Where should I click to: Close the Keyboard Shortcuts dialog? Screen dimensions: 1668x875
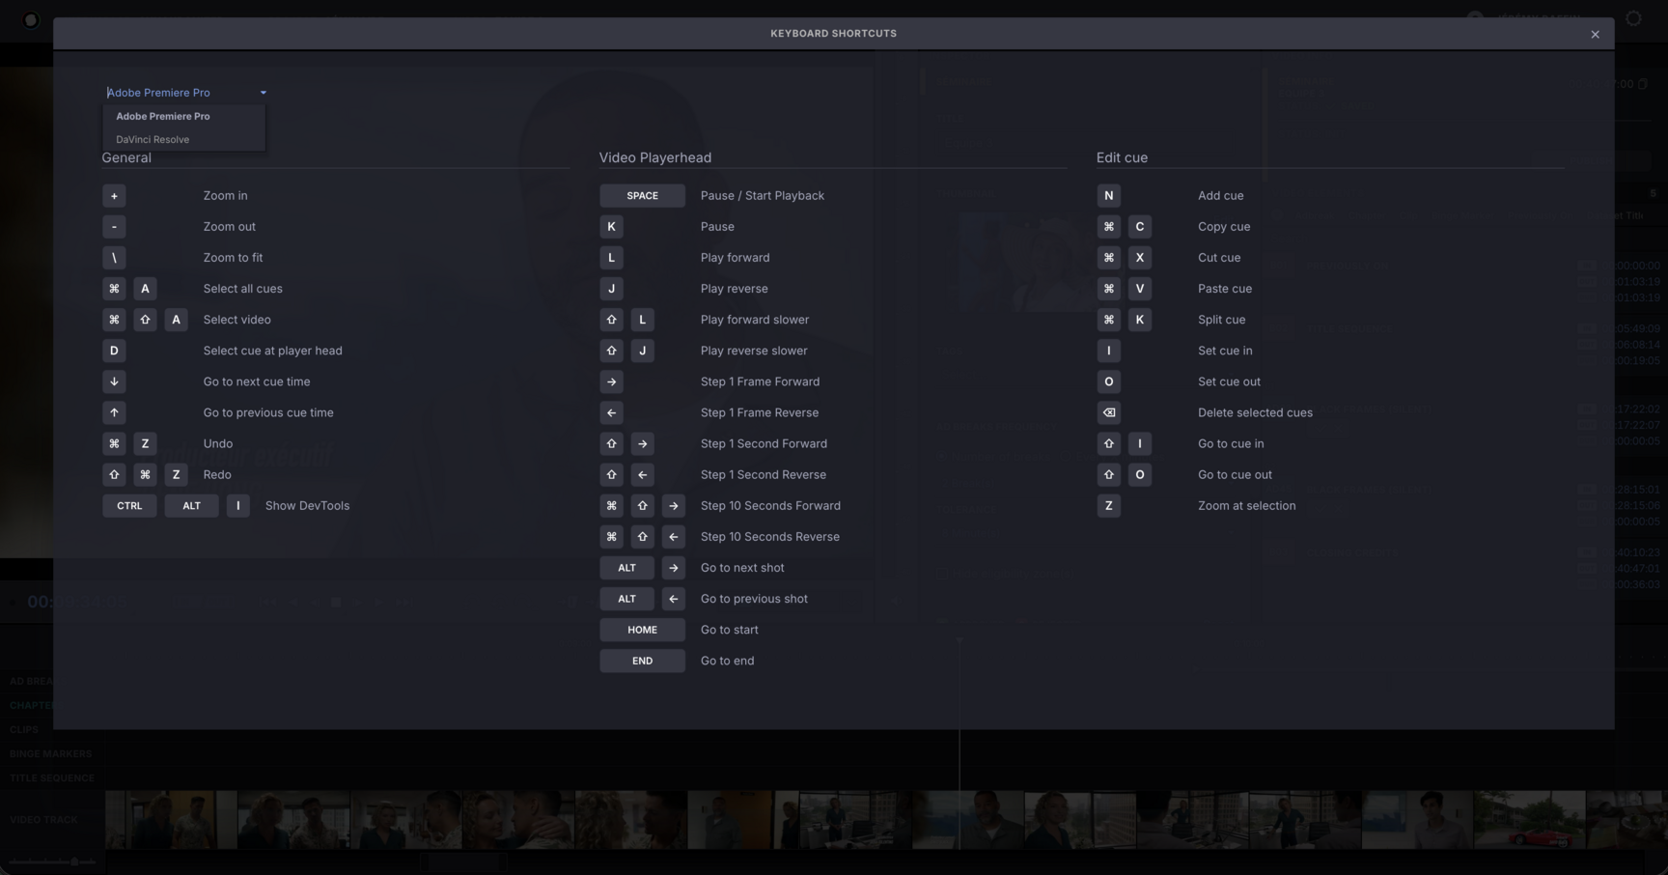point(1595,34)
